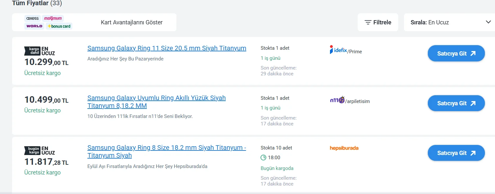Click the World card logo
This screenshot has width=495, height=194.
pos(35,26)
